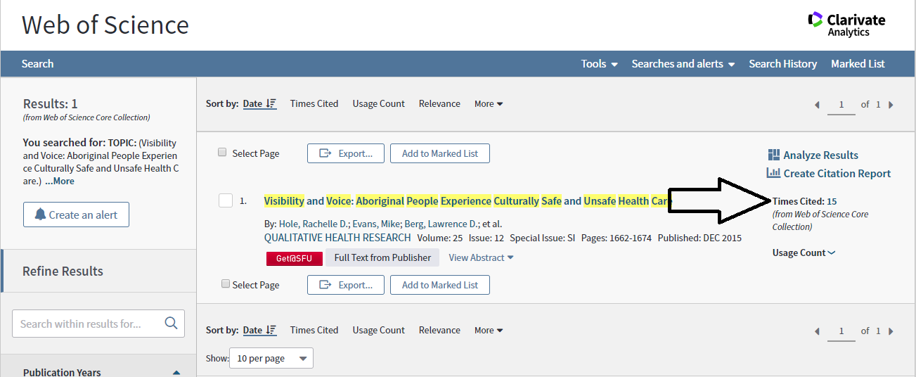Click the red Get@SFU button
This screenshot has height=377, width=916.
point(294,258)
